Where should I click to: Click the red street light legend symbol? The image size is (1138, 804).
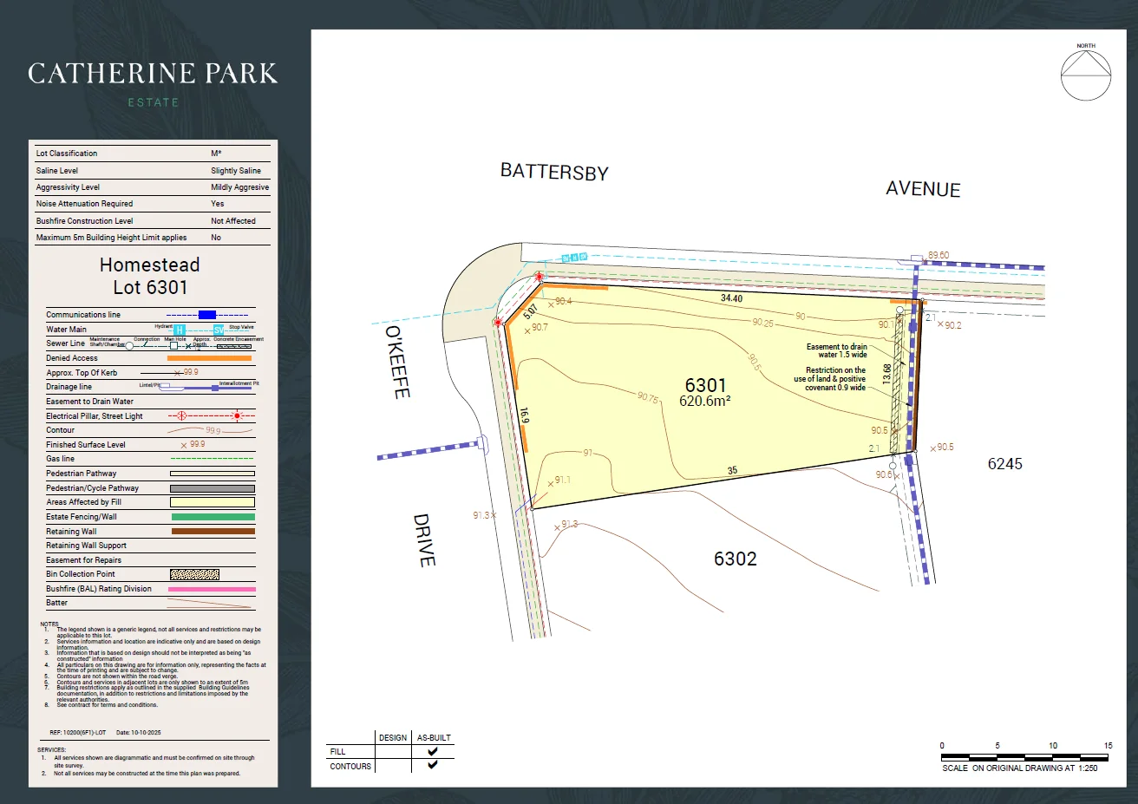click(237, 416)
